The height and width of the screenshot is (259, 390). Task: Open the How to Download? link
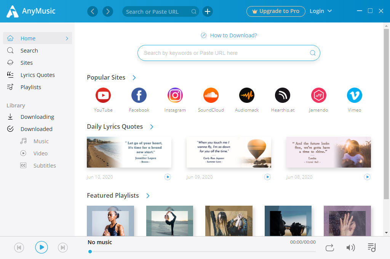pyautogui.click(x=229, y=35)
